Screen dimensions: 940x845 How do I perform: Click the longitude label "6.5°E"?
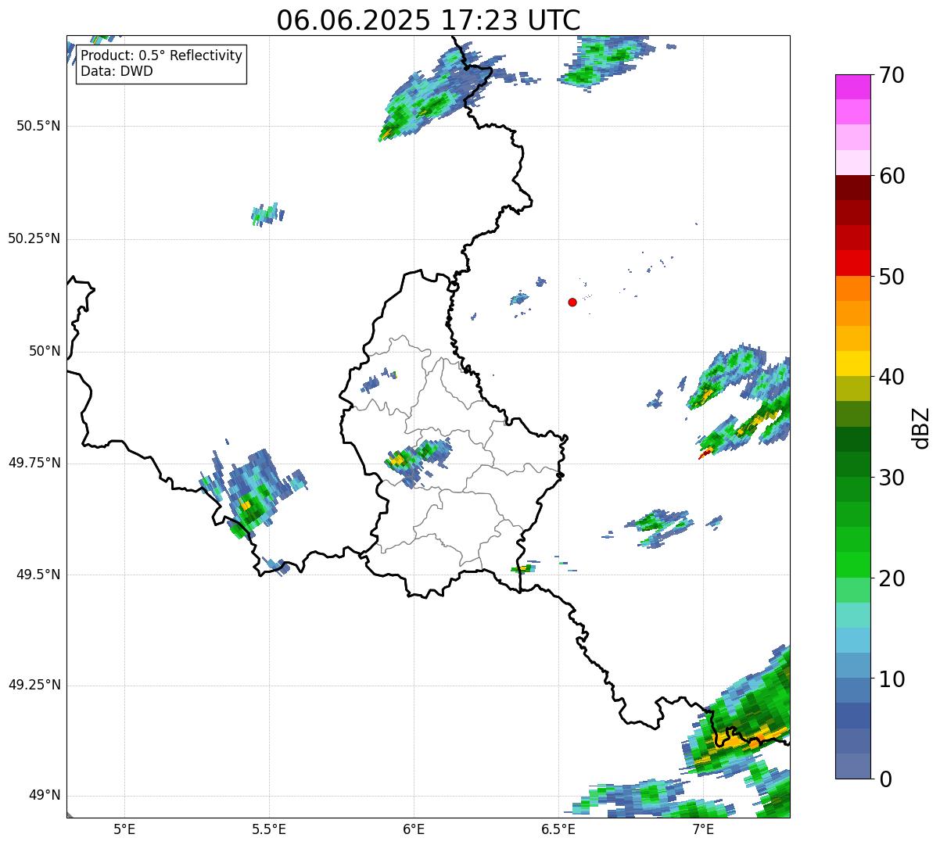click(x=558, y=829)
